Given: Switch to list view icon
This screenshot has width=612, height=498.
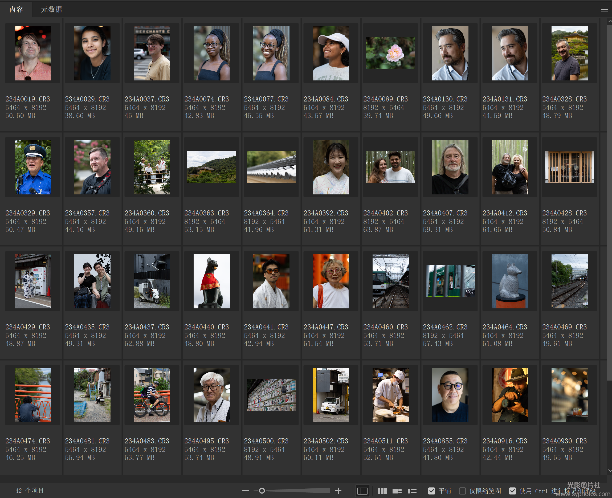Looking at the screenshot, I should 412,491.
